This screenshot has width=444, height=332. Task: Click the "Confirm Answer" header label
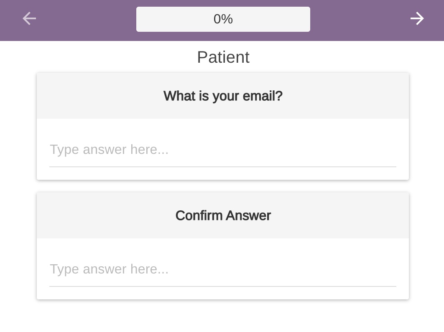click(x=223, y=216)
